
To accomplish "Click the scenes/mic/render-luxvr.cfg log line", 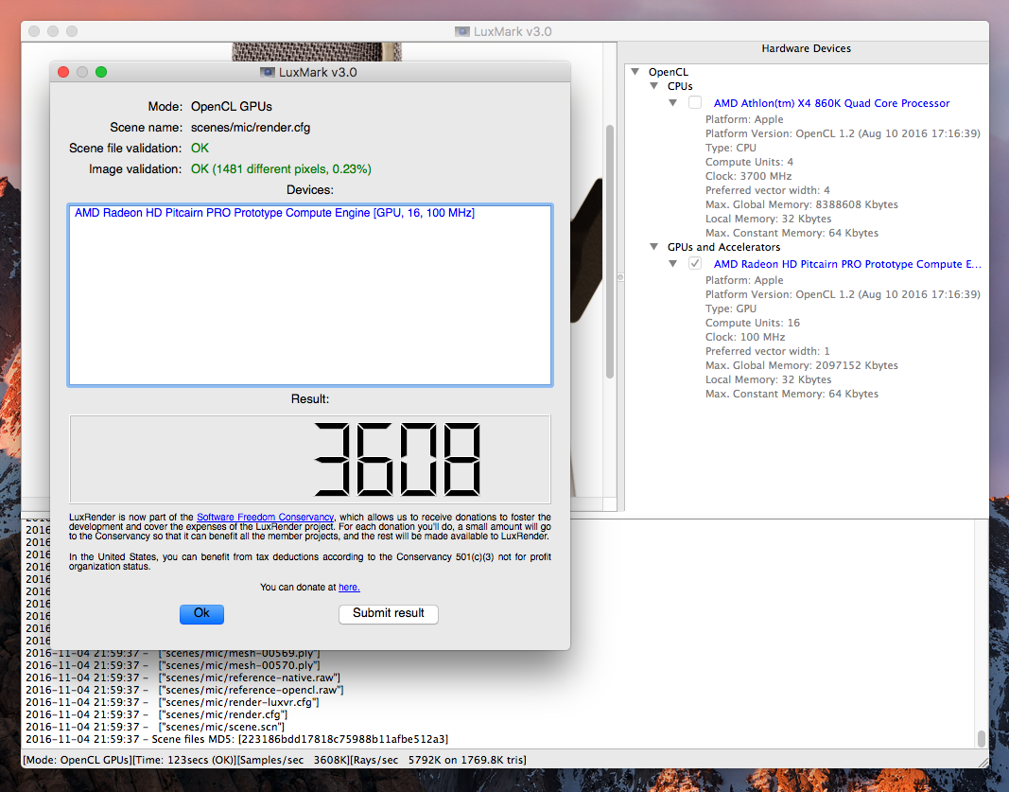I will click(172, 702).
